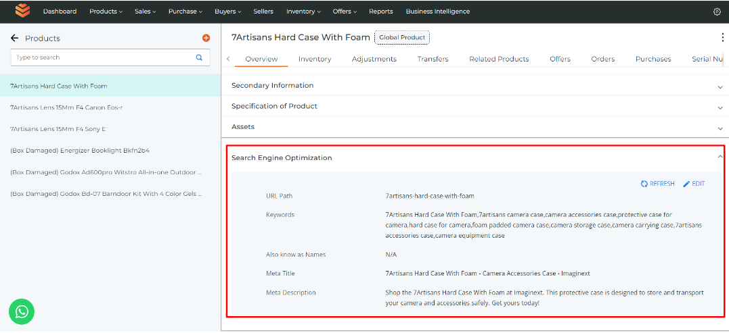This screenshot has width=729, height=333.
Task: Click the orange stacked-layers app logo
Action: (22, 11)
